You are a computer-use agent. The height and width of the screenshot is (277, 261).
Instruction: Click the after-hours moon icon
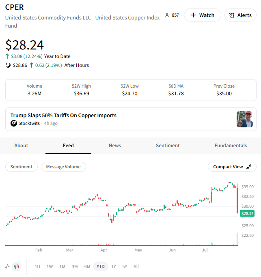point(8,65)
